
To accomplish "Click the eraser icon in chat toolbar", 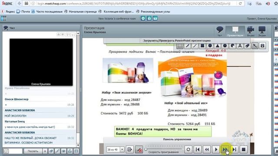I will click(x=51, y=151).
